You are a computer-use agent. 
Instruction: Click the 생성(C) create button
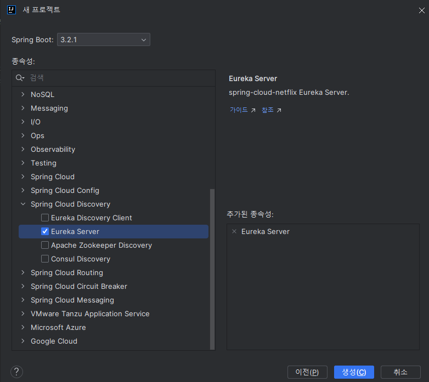pos(354,372)
